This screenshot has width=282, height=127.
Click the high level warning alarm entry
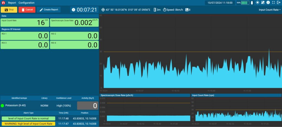tap(28, 124)
